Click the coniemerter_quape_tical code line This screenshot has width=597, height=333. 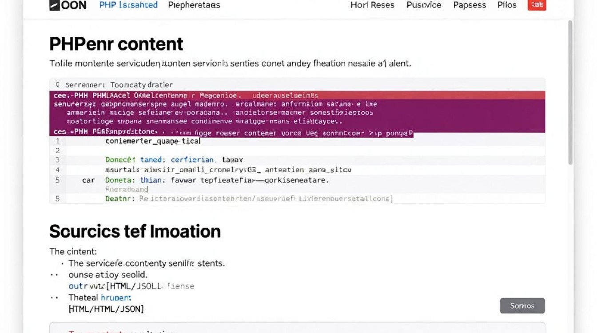click(153, 141)
